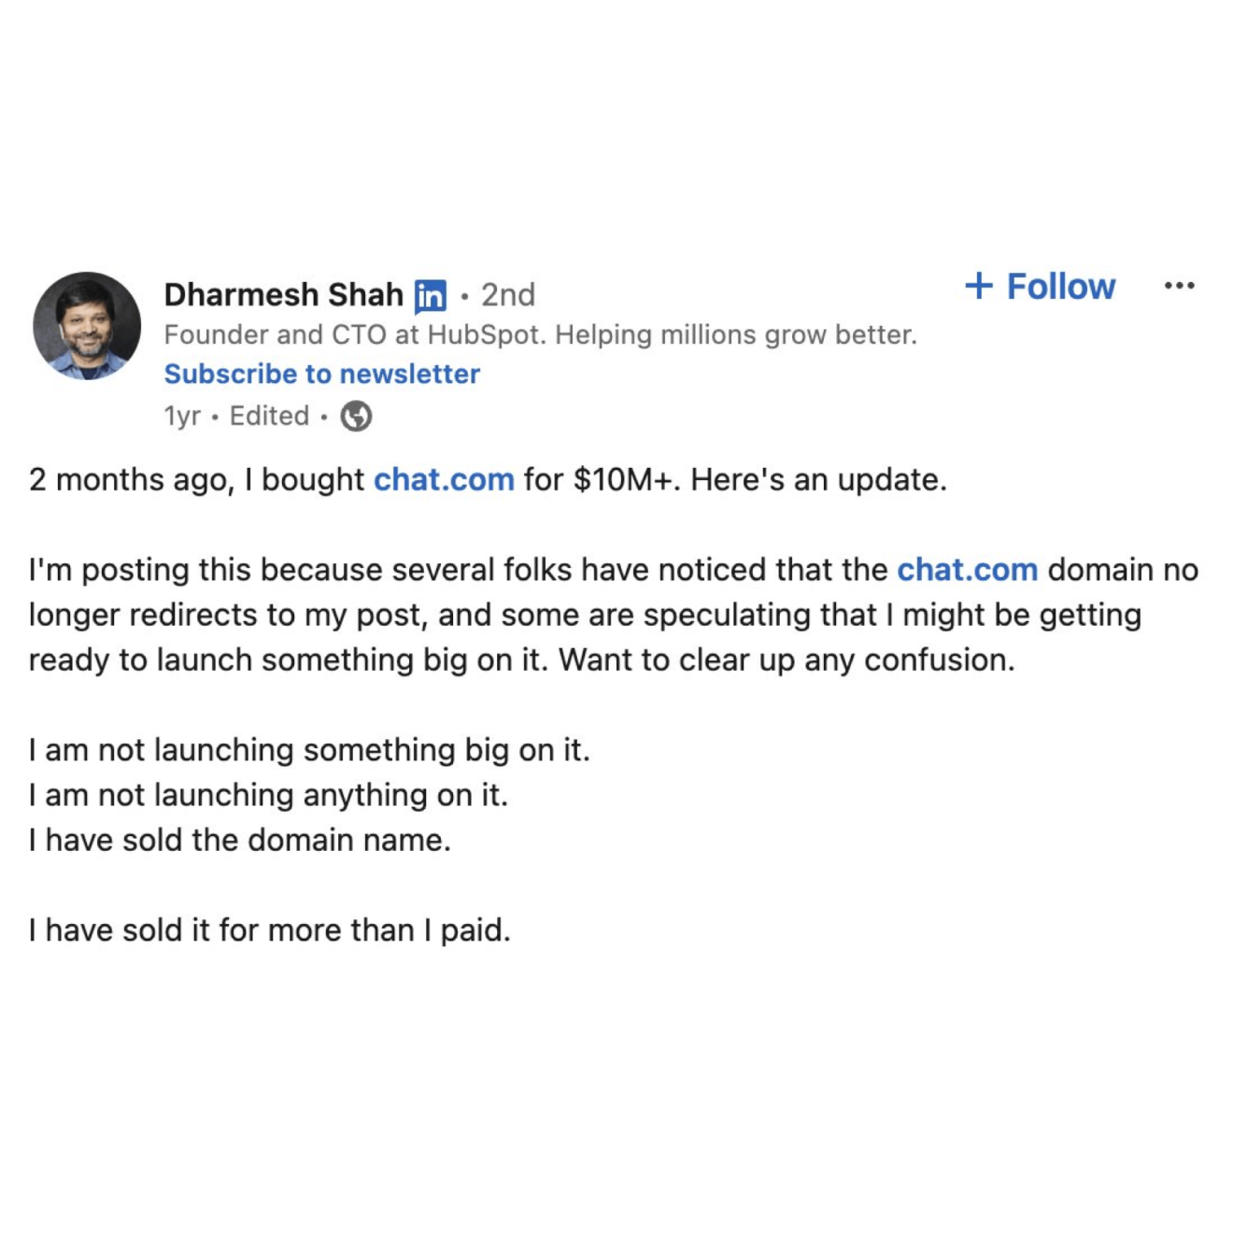Screen dimensions: 1233x1233
Task: Click the plus icon on Follow
Action: [x=978, y=286]
